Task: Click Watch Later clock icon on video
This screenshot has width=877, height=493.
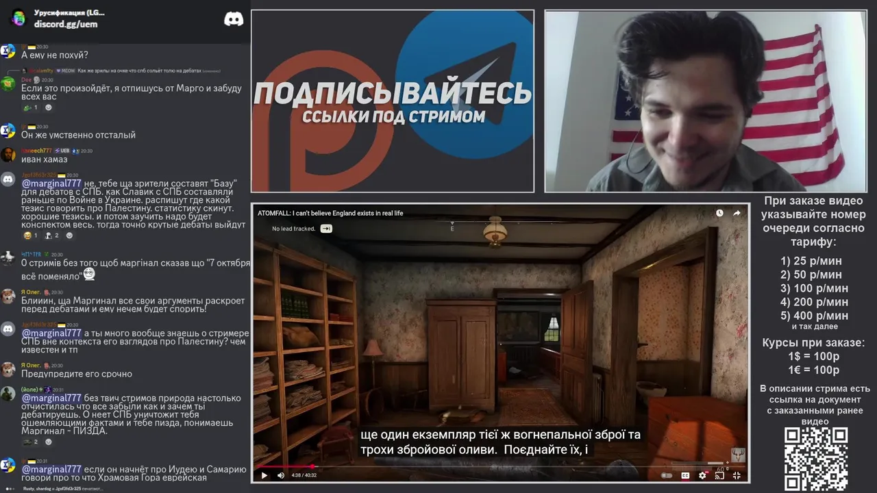Action: (719, 213)
